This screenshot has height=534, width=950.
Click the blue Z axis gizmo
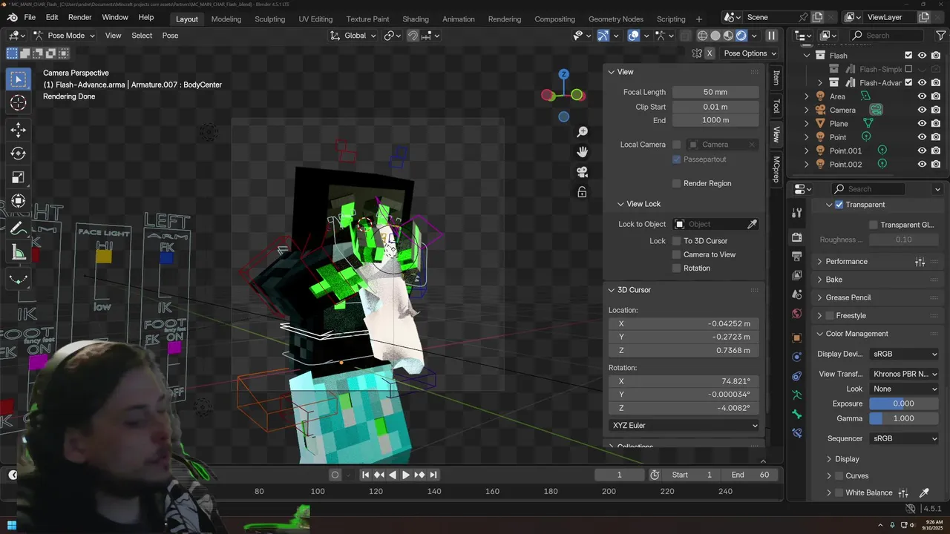564,74
